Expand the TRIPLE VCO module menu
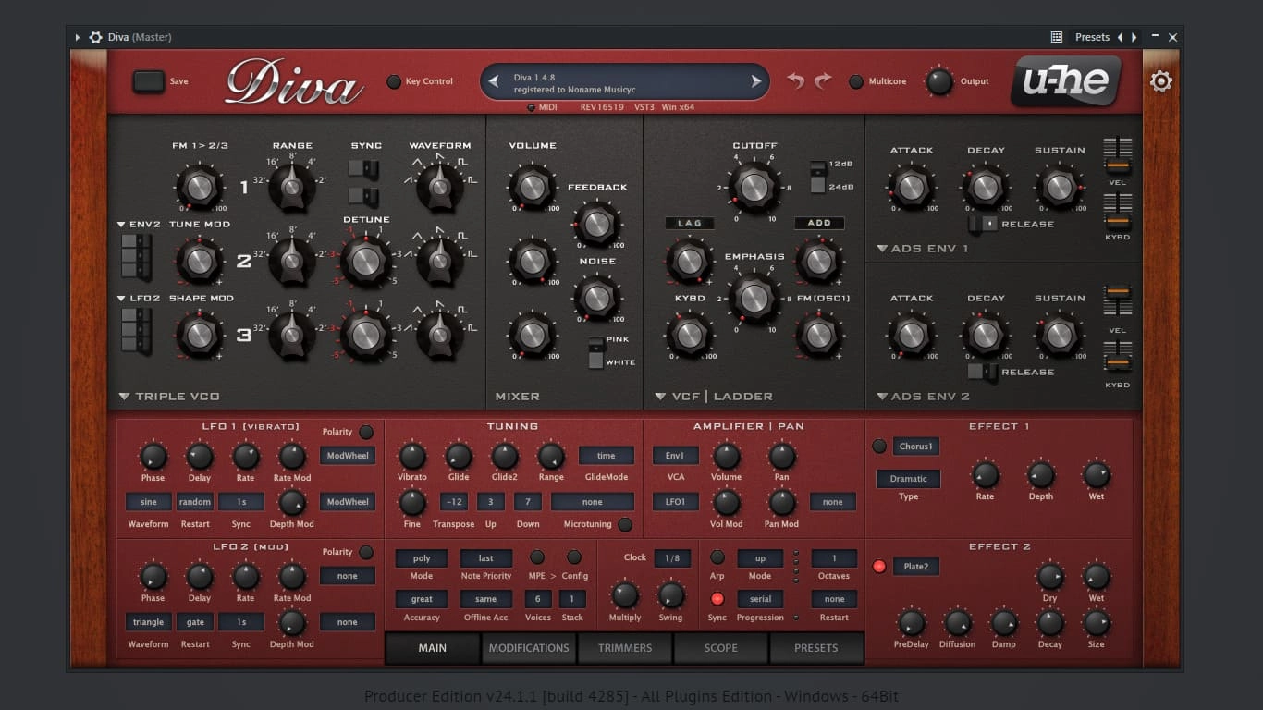This screenshot has height=710, width=1263. point(124,397)
